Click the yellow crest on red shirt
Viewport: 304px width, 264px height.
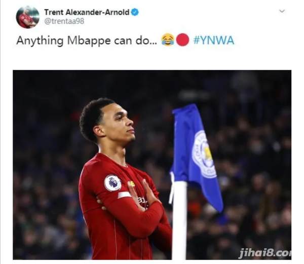131,184
